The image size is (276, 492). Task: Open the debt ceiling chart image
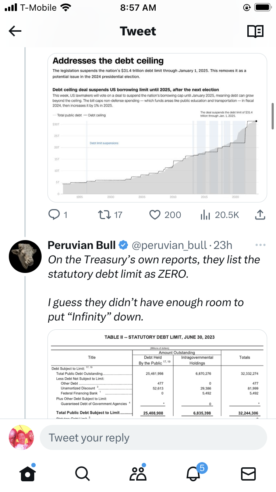click(x=157, y=128)
